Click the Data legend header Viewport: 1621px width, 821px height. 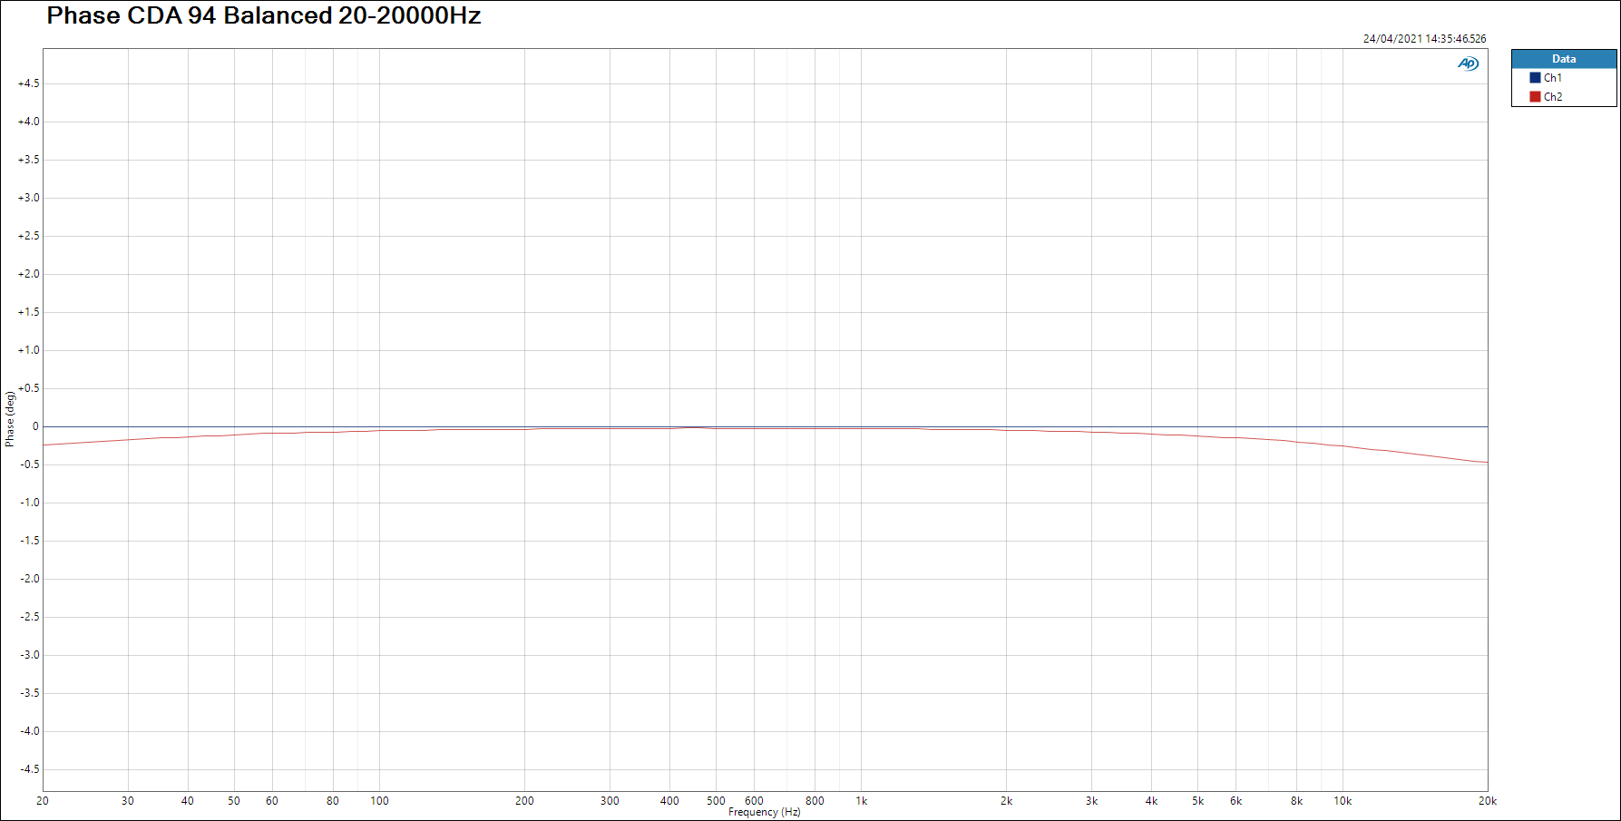1564,59
